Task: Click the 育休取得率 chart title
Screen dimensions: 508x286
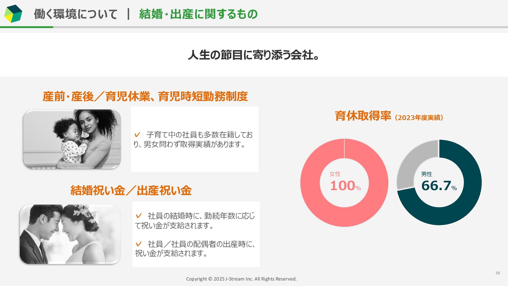Action: 363,116
